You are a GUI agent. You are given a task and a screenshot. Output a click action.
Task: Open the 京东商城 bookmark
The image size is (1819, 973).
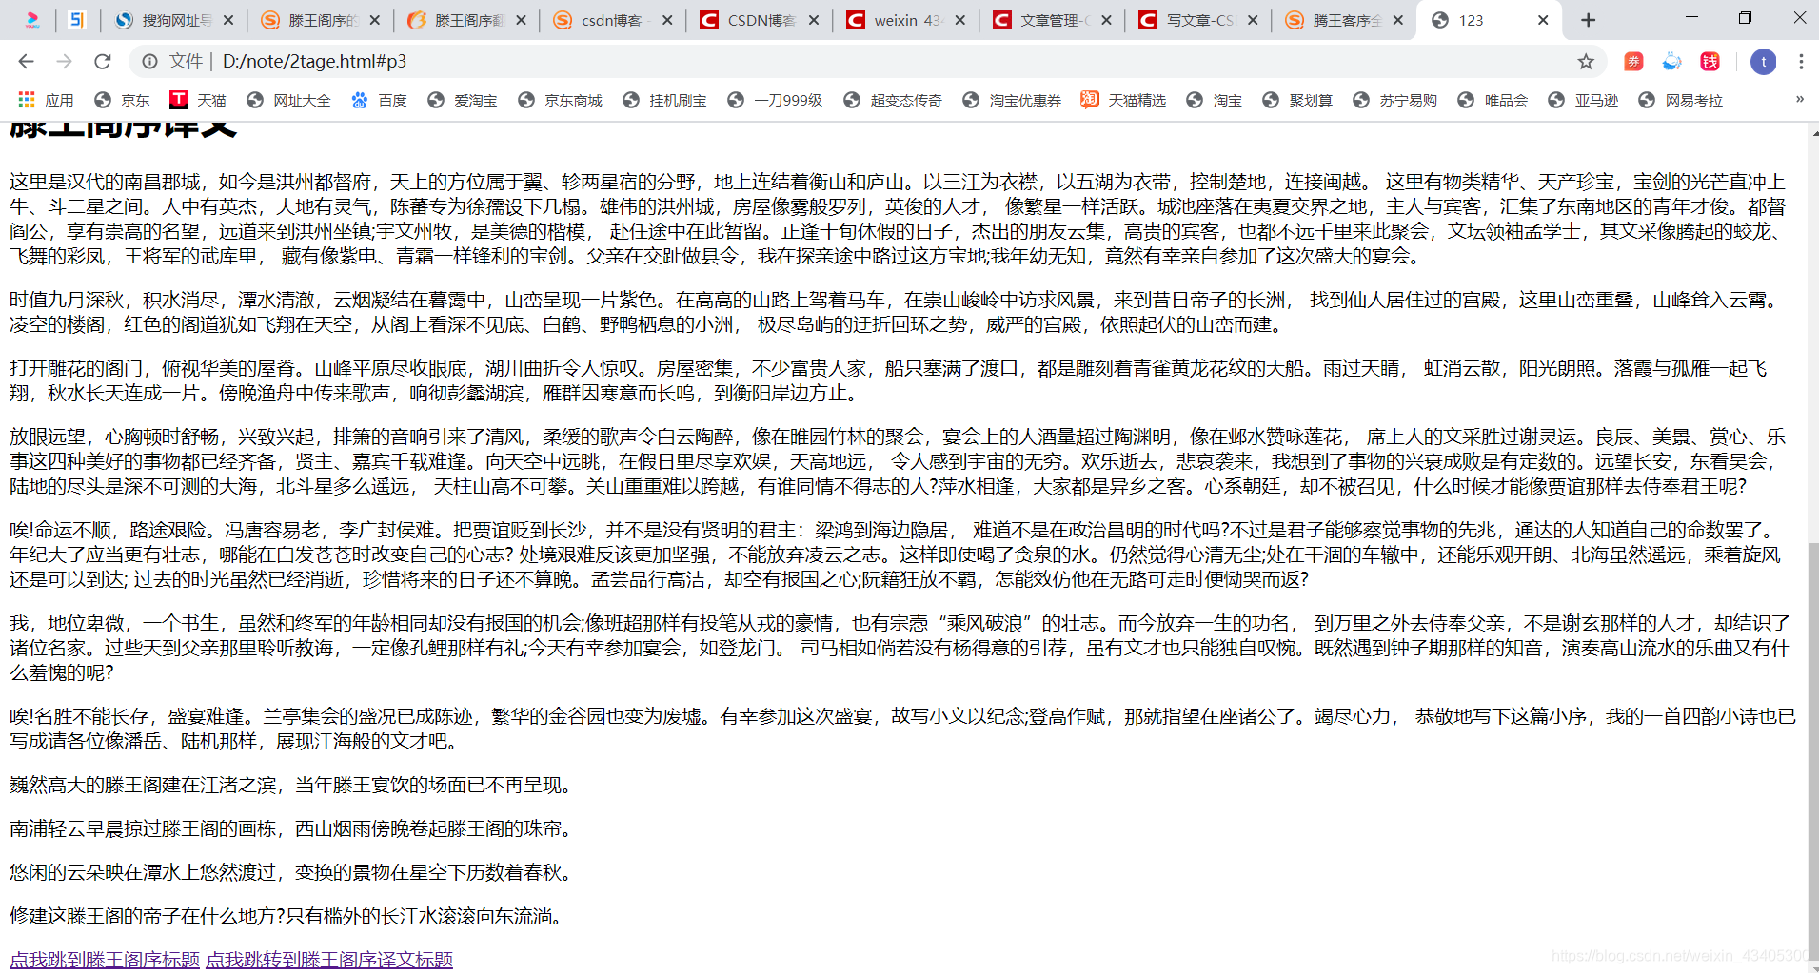coord(560,100)
